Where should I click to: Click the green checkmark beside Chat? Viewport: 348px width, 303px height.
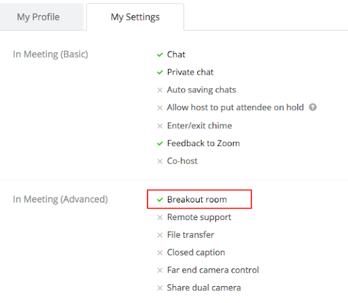click(160, 55)
